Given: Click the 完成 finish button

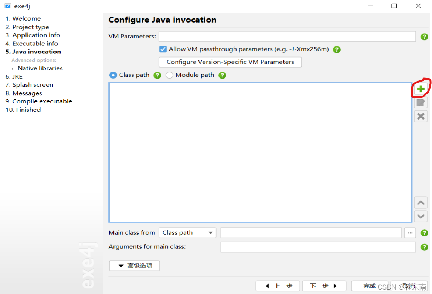Looking at the screenshot, I should tap(370, 286).
